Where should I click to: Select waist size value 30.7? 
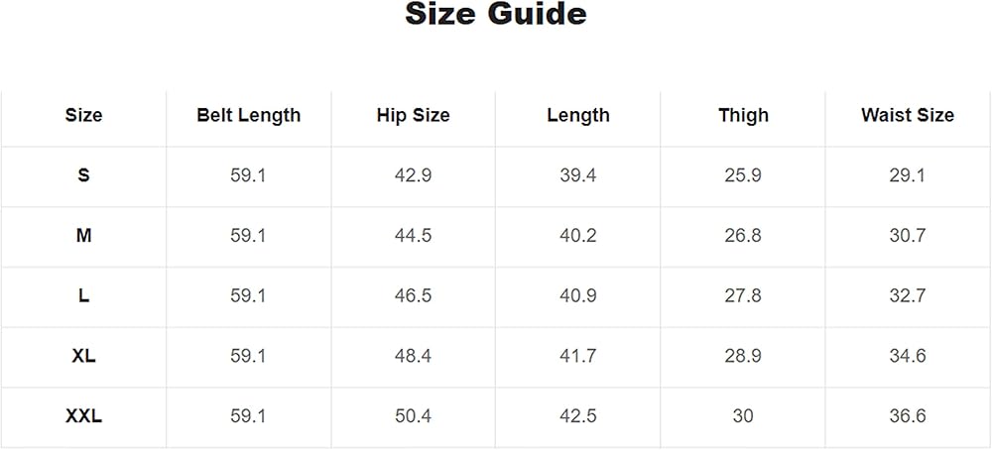pyautogui.click(x=908, y=236)
